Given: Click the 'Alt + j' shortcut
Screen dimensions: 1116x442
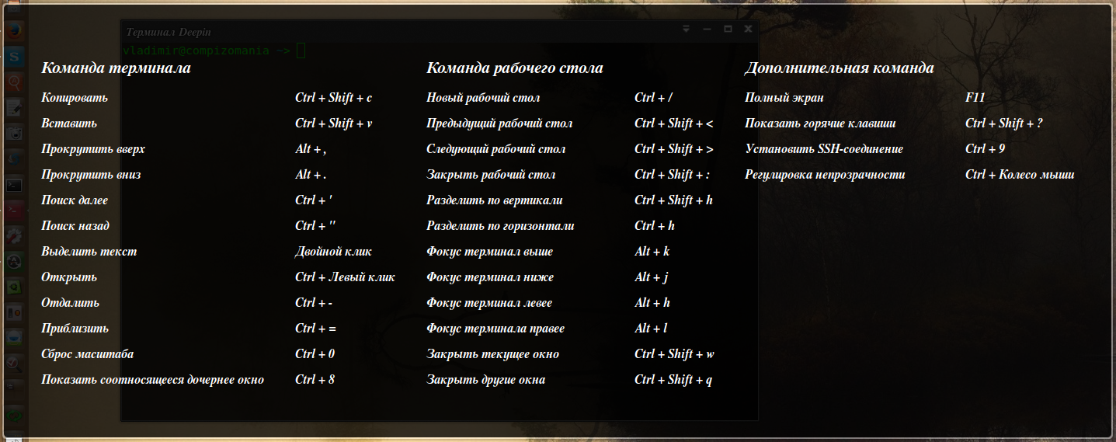Looking at the screenshot, I should click(x=652, y=277).
